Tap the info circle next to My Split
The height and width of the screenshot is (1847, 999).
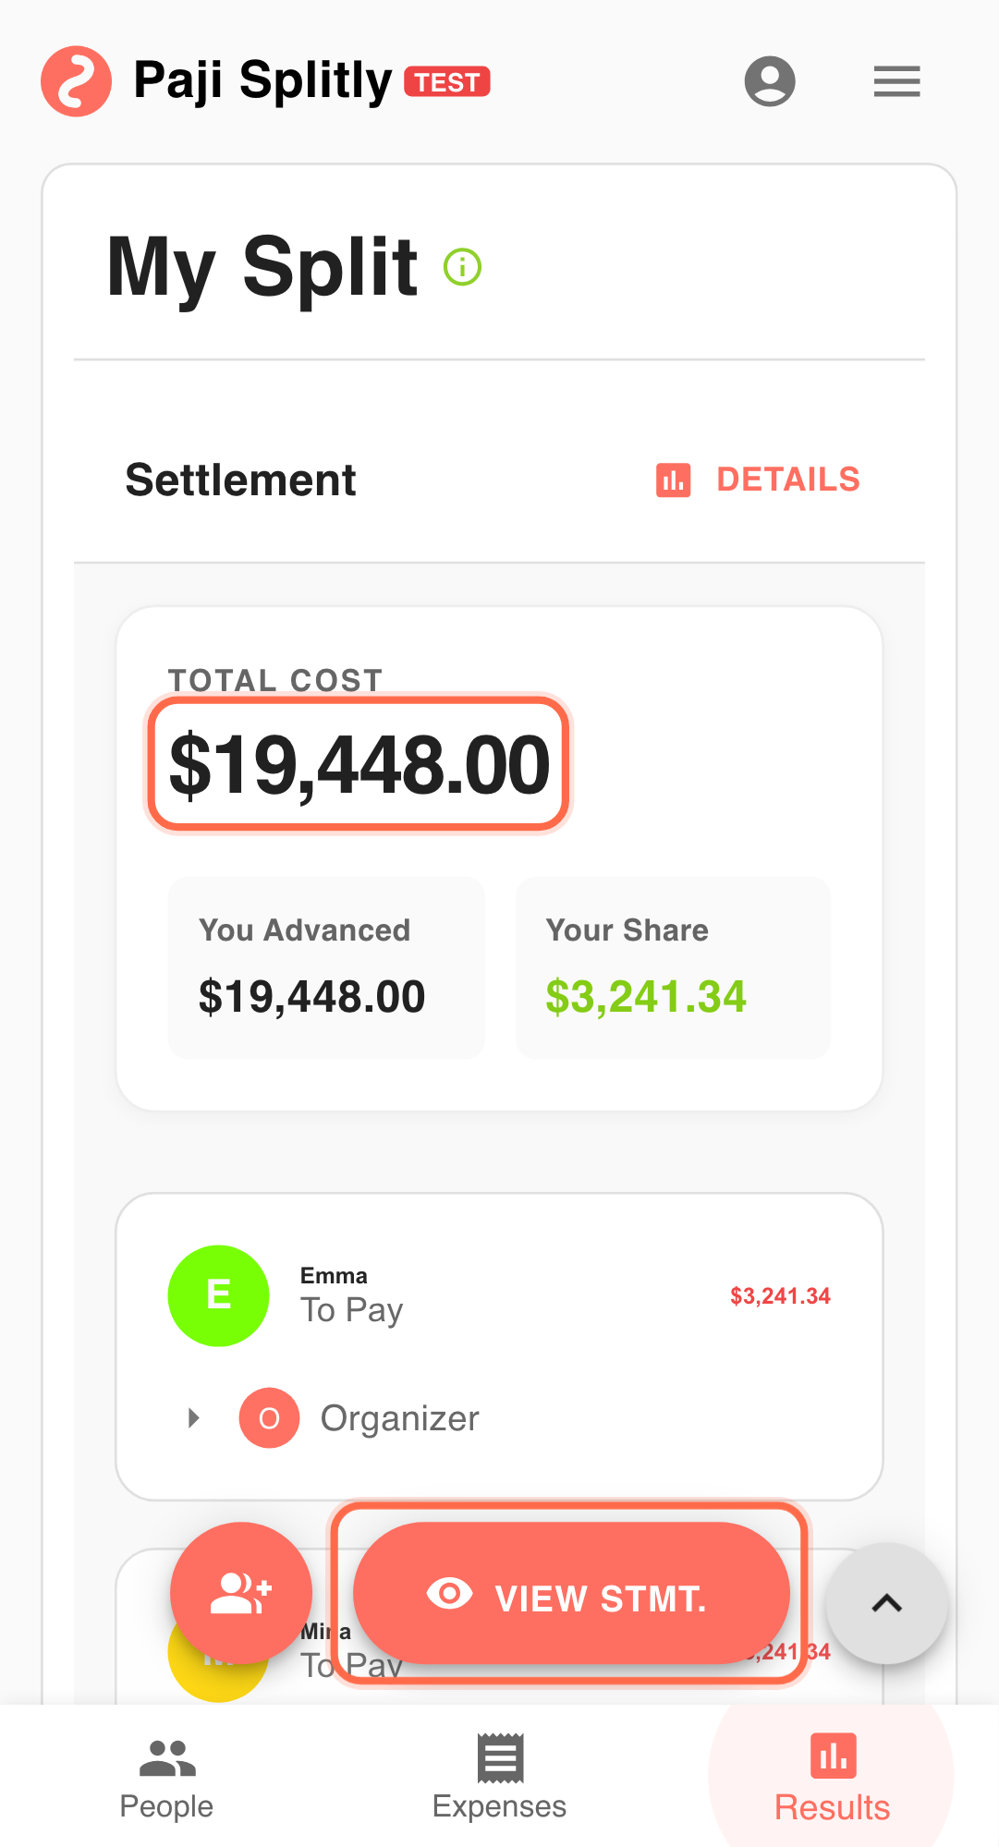[462, 266]
